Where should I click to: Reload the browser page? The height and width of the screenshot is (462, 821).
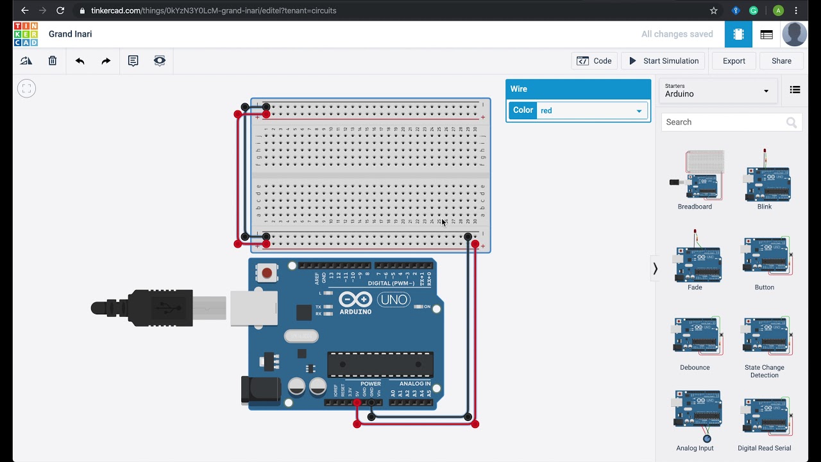(x=60, y=10)
